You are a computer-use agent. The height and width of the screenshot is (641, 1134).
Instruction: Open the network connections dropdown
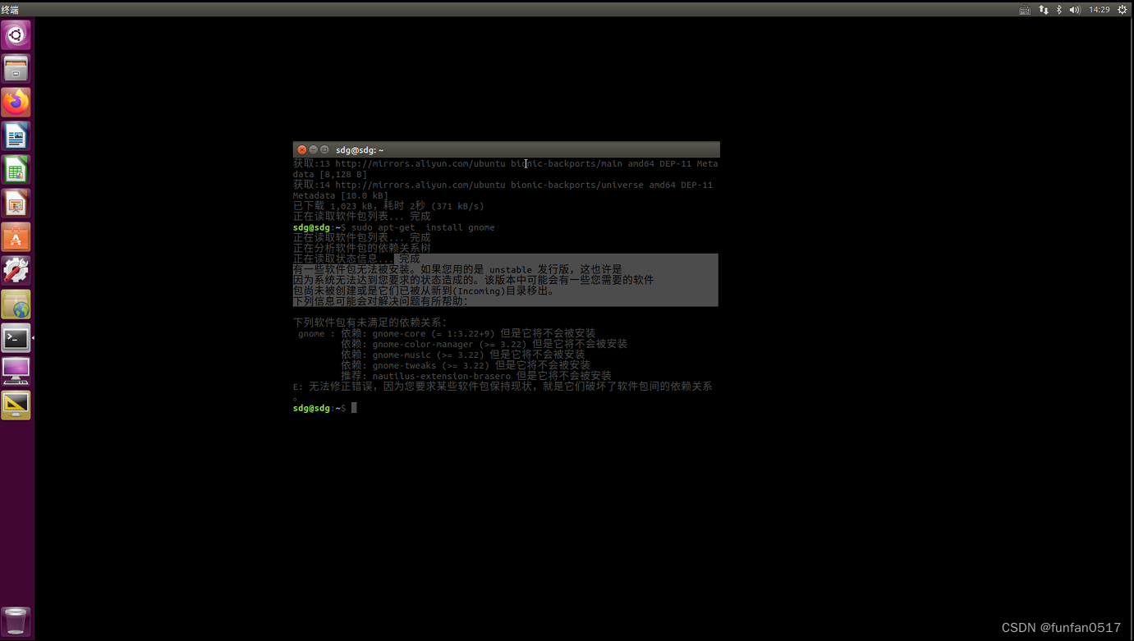click(x=1043, y=9)
